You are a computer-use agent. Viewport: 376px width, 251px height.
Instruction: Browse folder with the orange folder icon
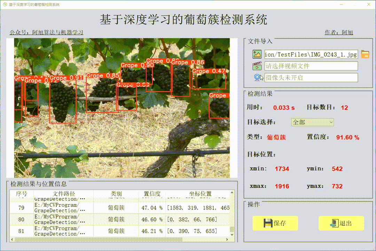365,54
